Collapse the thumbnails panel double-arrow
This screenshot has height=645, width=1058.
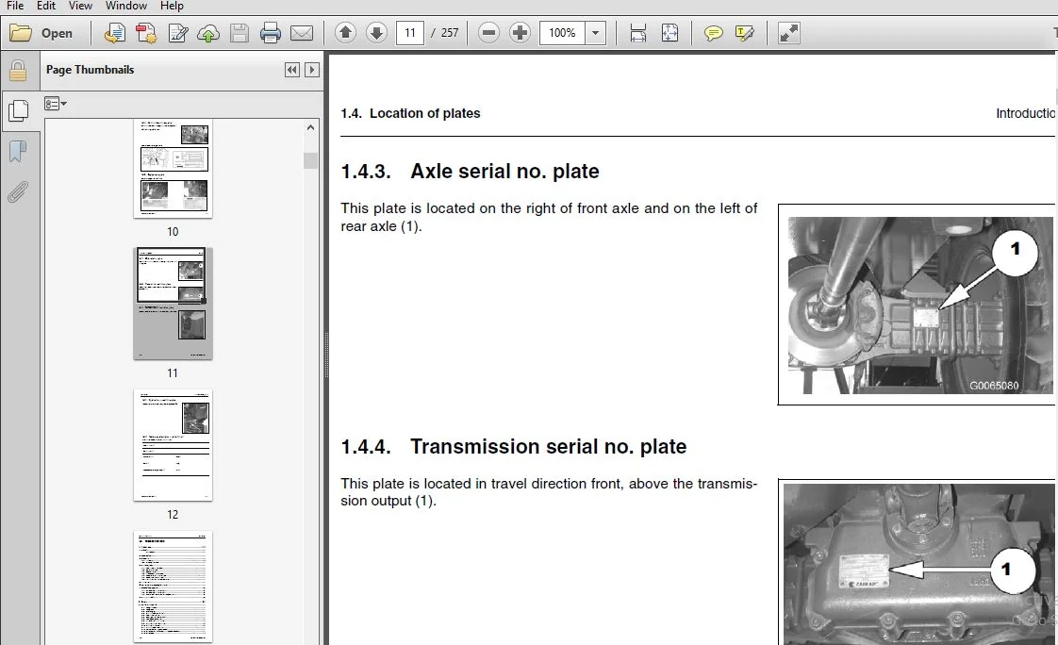coord(291,70)
